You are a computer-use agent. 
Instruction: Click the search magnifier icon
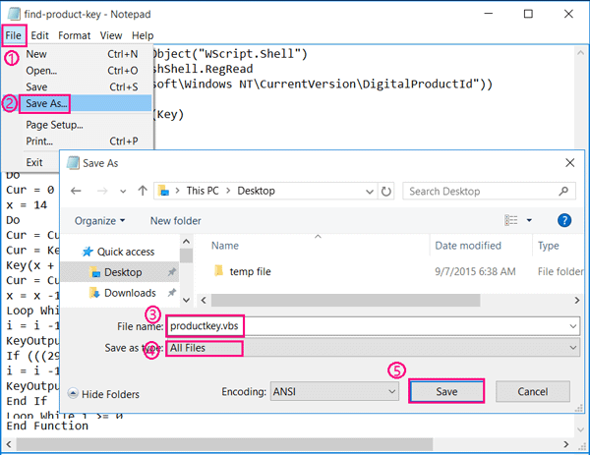(563, 192)
